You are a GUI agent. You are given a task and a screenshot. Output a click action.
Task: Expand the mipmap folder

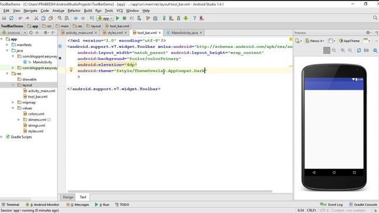[x=13, y=102]
